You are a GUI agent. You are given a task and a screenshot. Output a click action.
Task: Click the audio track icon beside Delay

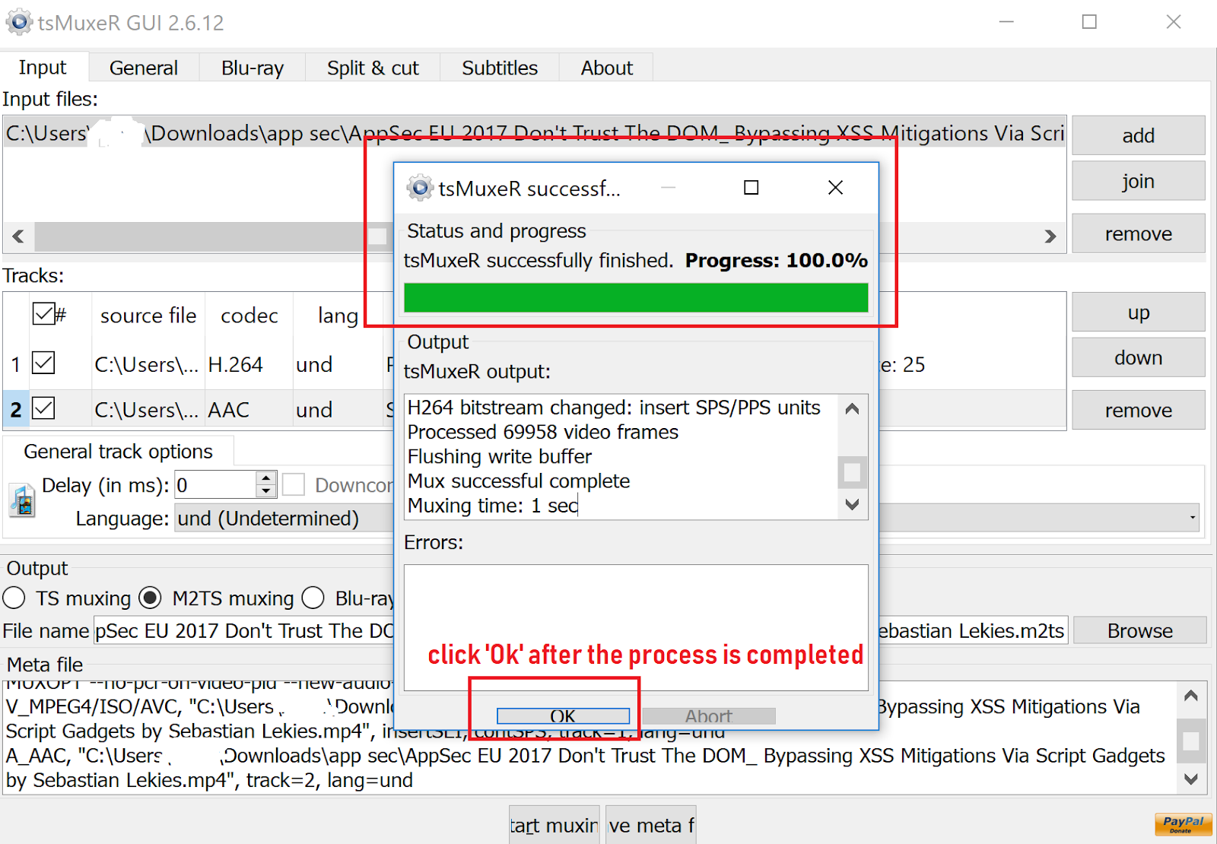22,500
